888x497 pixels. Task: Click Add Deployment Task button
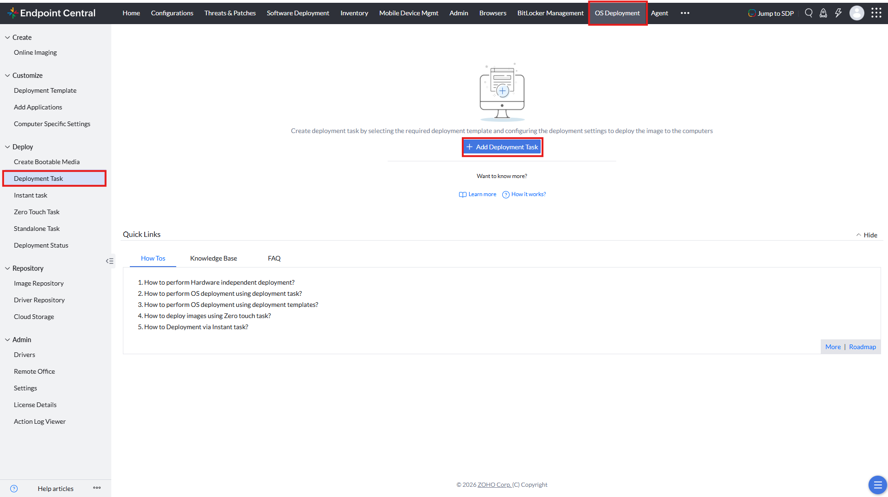click(x=502, y=147)
